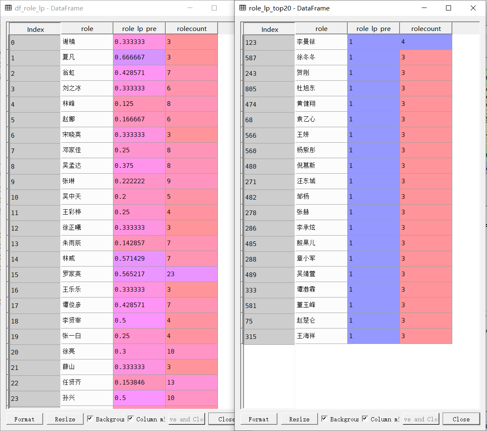Click Resize button in role_lp_top20 window
The height and width of the screenshot is (431, 487).
[299, 419]
